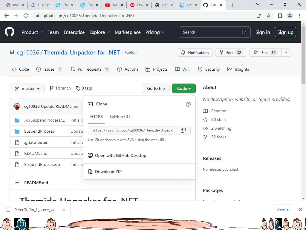Screen dimensions: 306x230
Task: Click the Notifications button
Action: coord(195,53)
